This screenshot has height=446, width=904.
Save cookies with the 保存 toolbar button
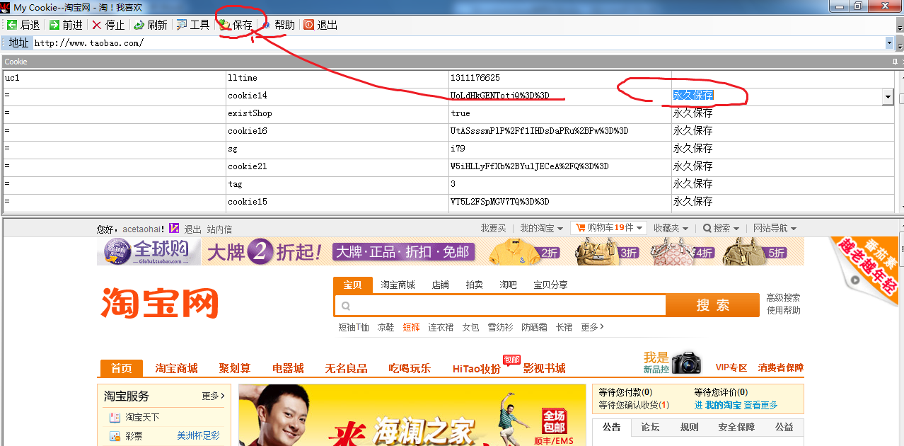[236, 25]
